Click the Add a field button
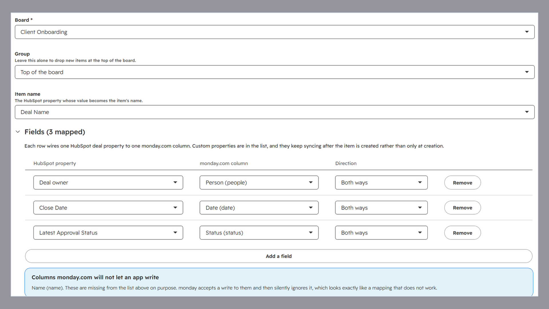The image size is (549, 309). [x=279, y=256]
